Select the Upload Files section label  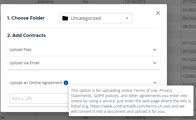click(x=21, y=50)
